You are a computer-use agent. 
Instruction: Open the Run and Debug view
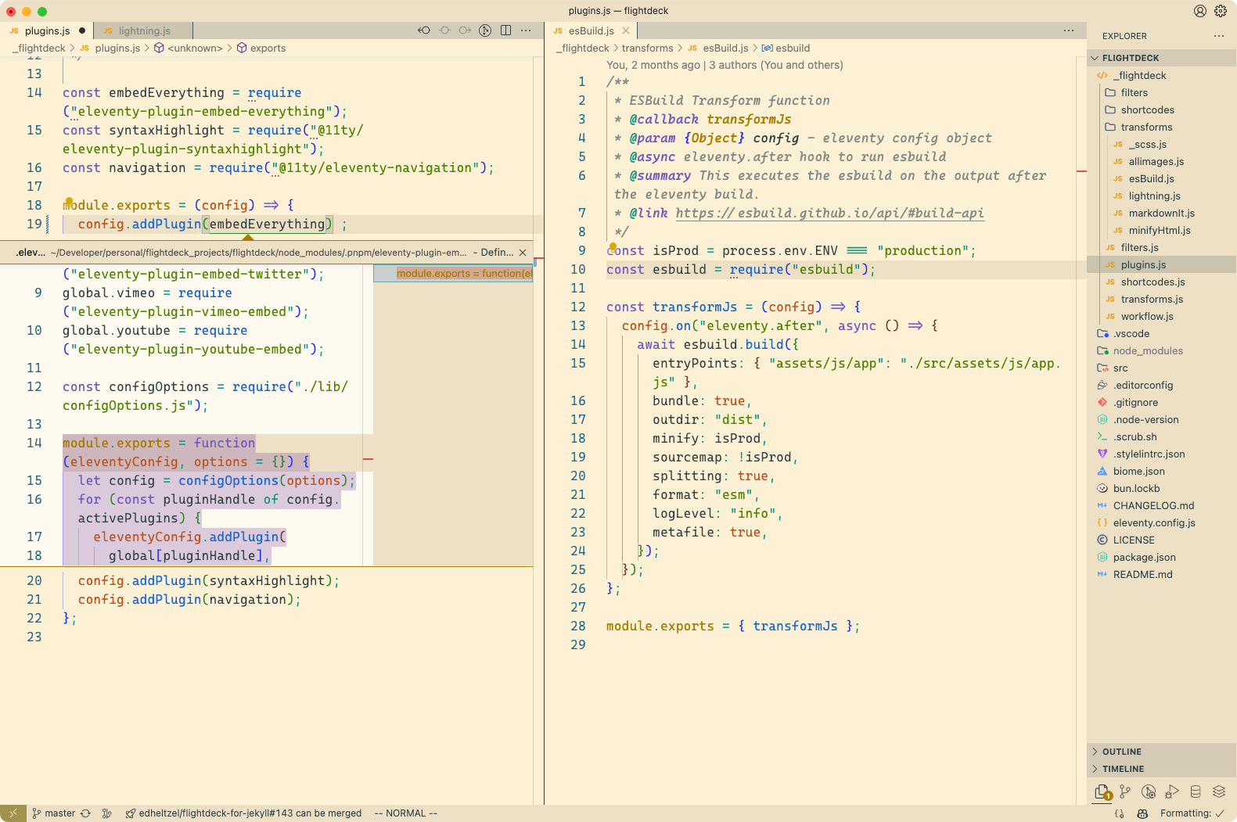tap(1172, 791)
